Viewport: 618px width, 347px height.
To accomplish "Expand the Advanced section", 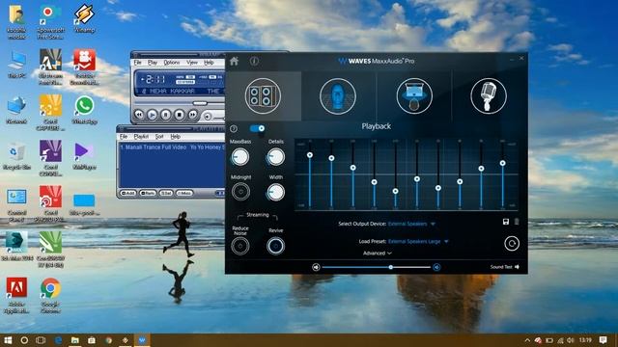I will [x=378, y=254].
